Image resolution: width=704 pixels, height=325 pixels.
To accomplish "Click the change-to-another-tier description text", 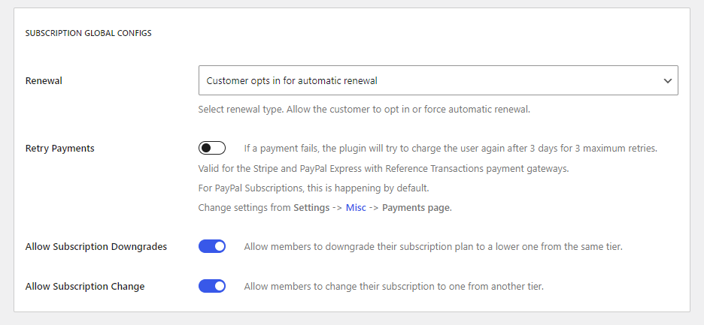I will coord(394,286).
